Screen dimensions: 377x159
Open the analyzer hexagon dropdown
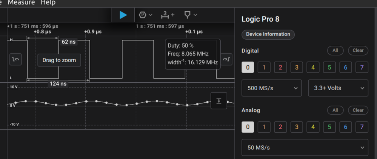point(145,15)
